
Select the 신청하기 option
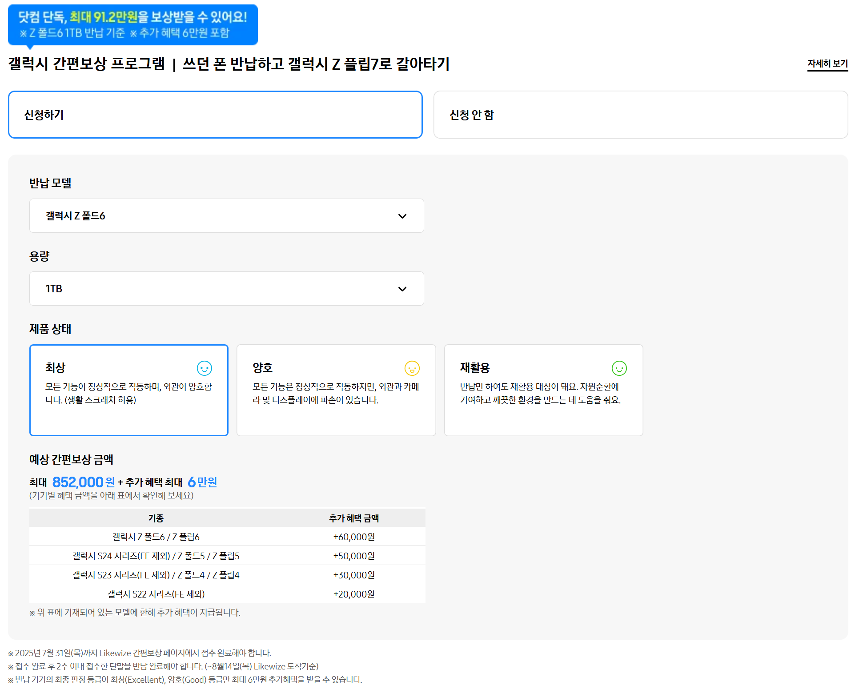coord(215,115)
